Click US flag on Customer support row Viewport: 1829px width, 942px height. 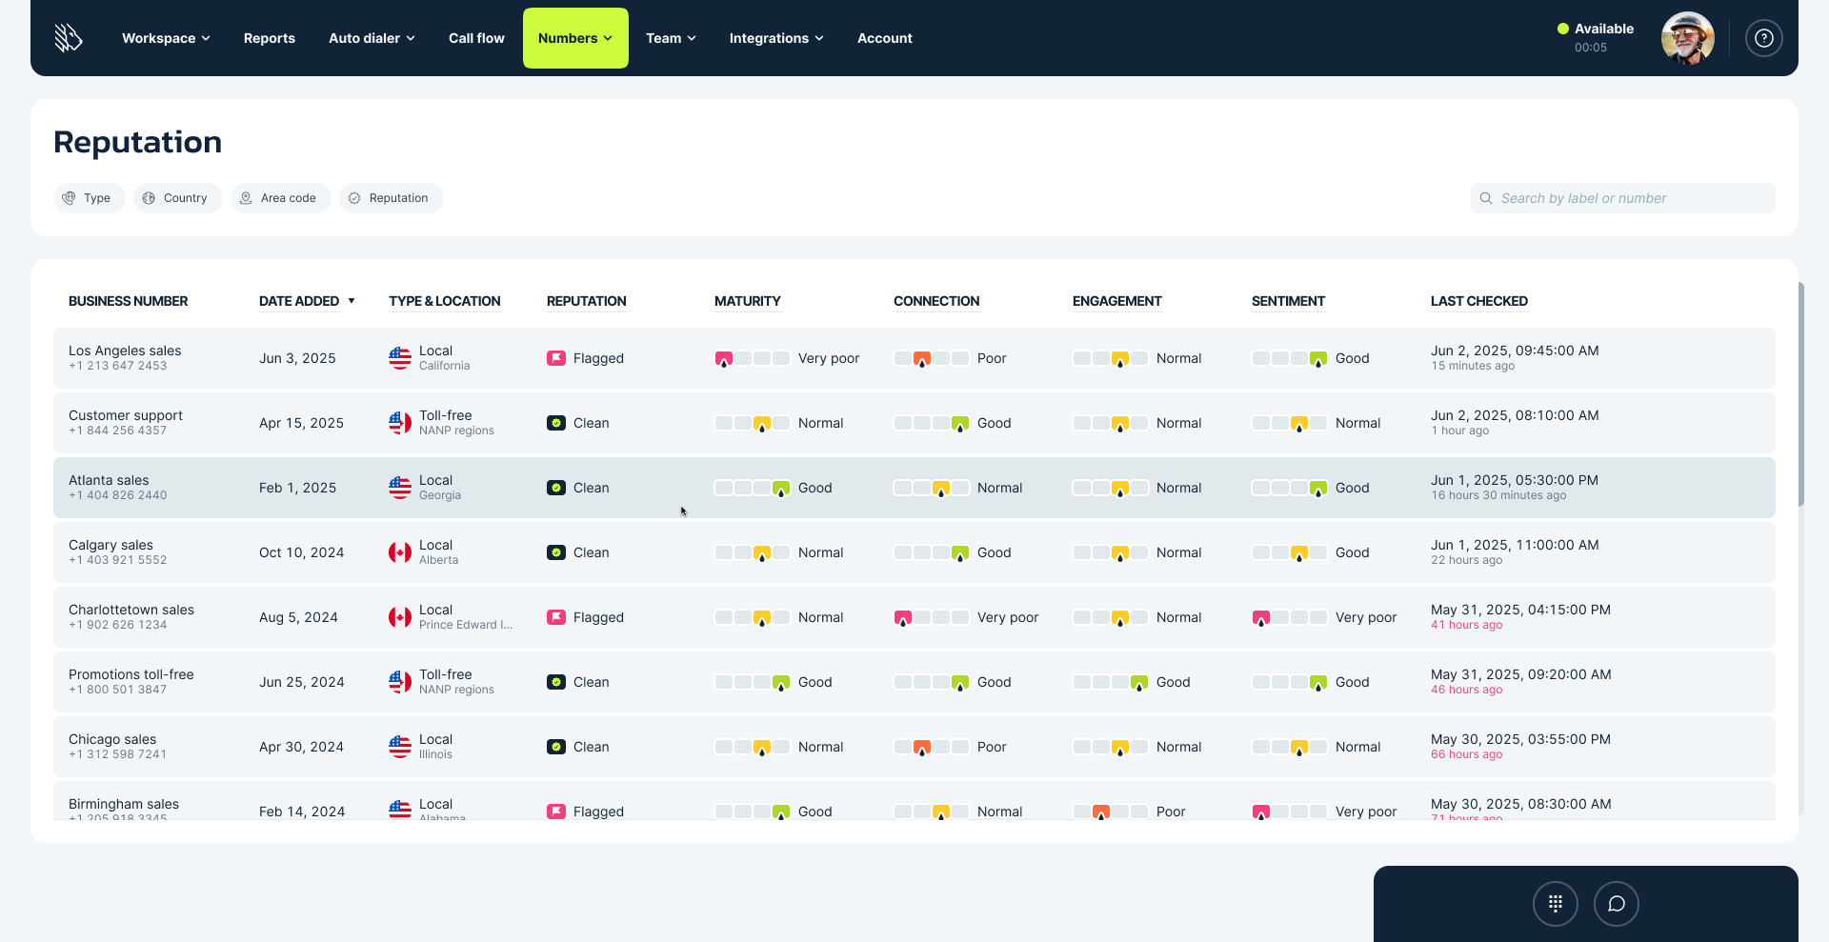pyautogui.click(x=400, y=423)
